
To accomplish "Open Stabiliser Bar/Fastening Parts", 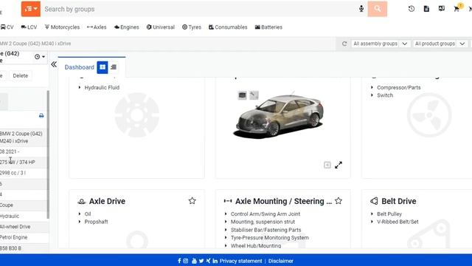I will coord(265,230).
